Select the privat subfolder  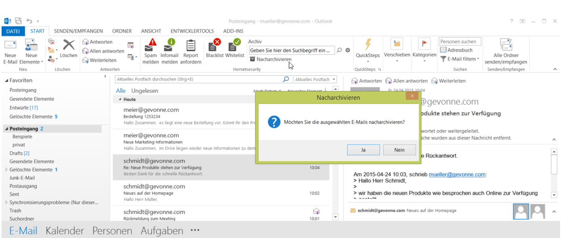coord(19,145)
